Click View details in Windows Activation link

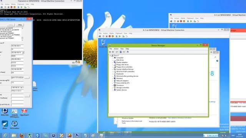(180, 118)
